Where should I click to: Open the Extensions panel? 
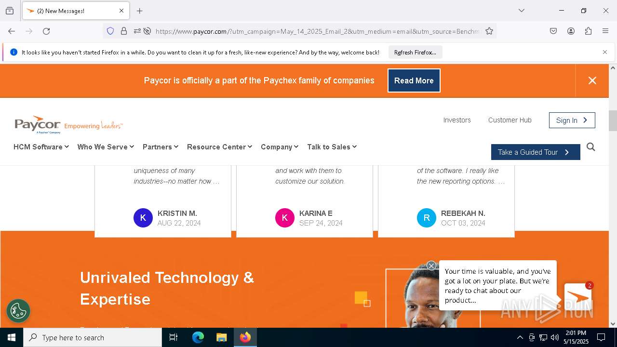(588, 31)
